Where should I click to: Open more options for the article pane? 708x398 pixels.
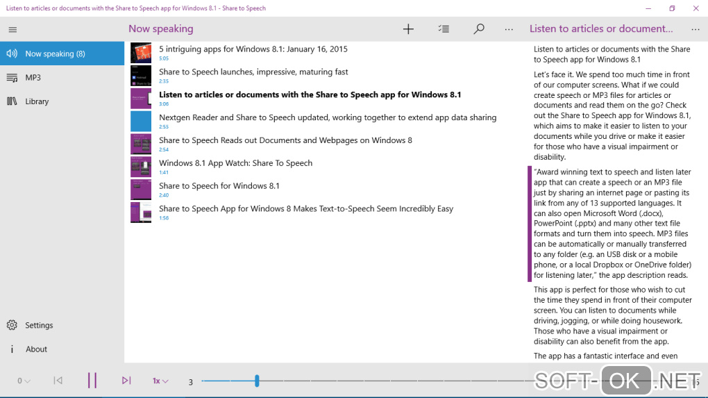click(696, 29)
